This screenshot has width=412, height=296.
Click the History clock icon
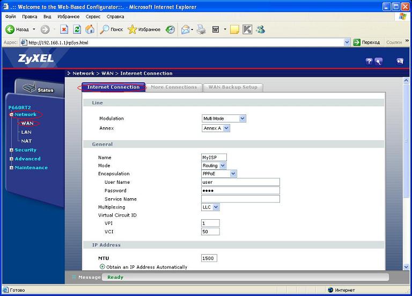click(170, 29)
